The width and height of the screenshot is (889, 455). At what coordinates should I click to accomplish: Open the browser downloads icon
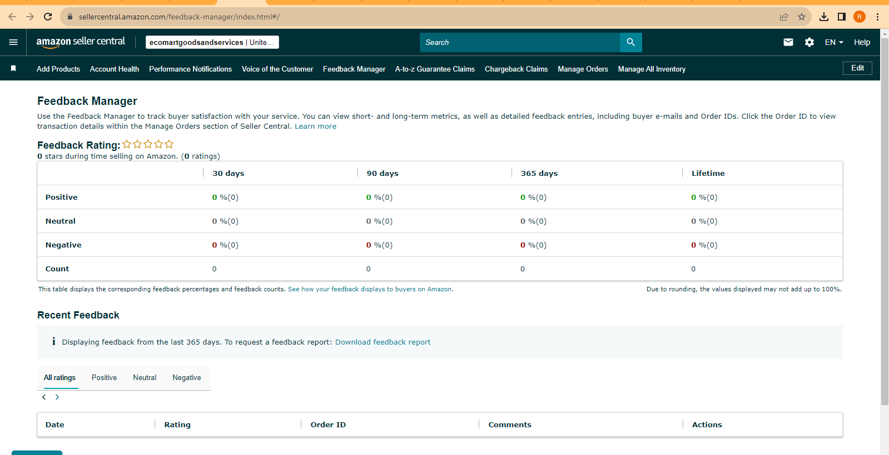[824, 17]
